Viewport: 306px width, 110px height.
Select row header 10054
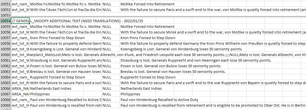pyautogui.click(x=5, y=21)
